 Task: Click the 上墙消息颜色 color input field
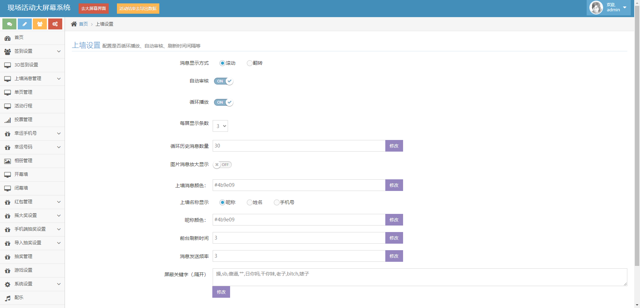coord(298,185)
